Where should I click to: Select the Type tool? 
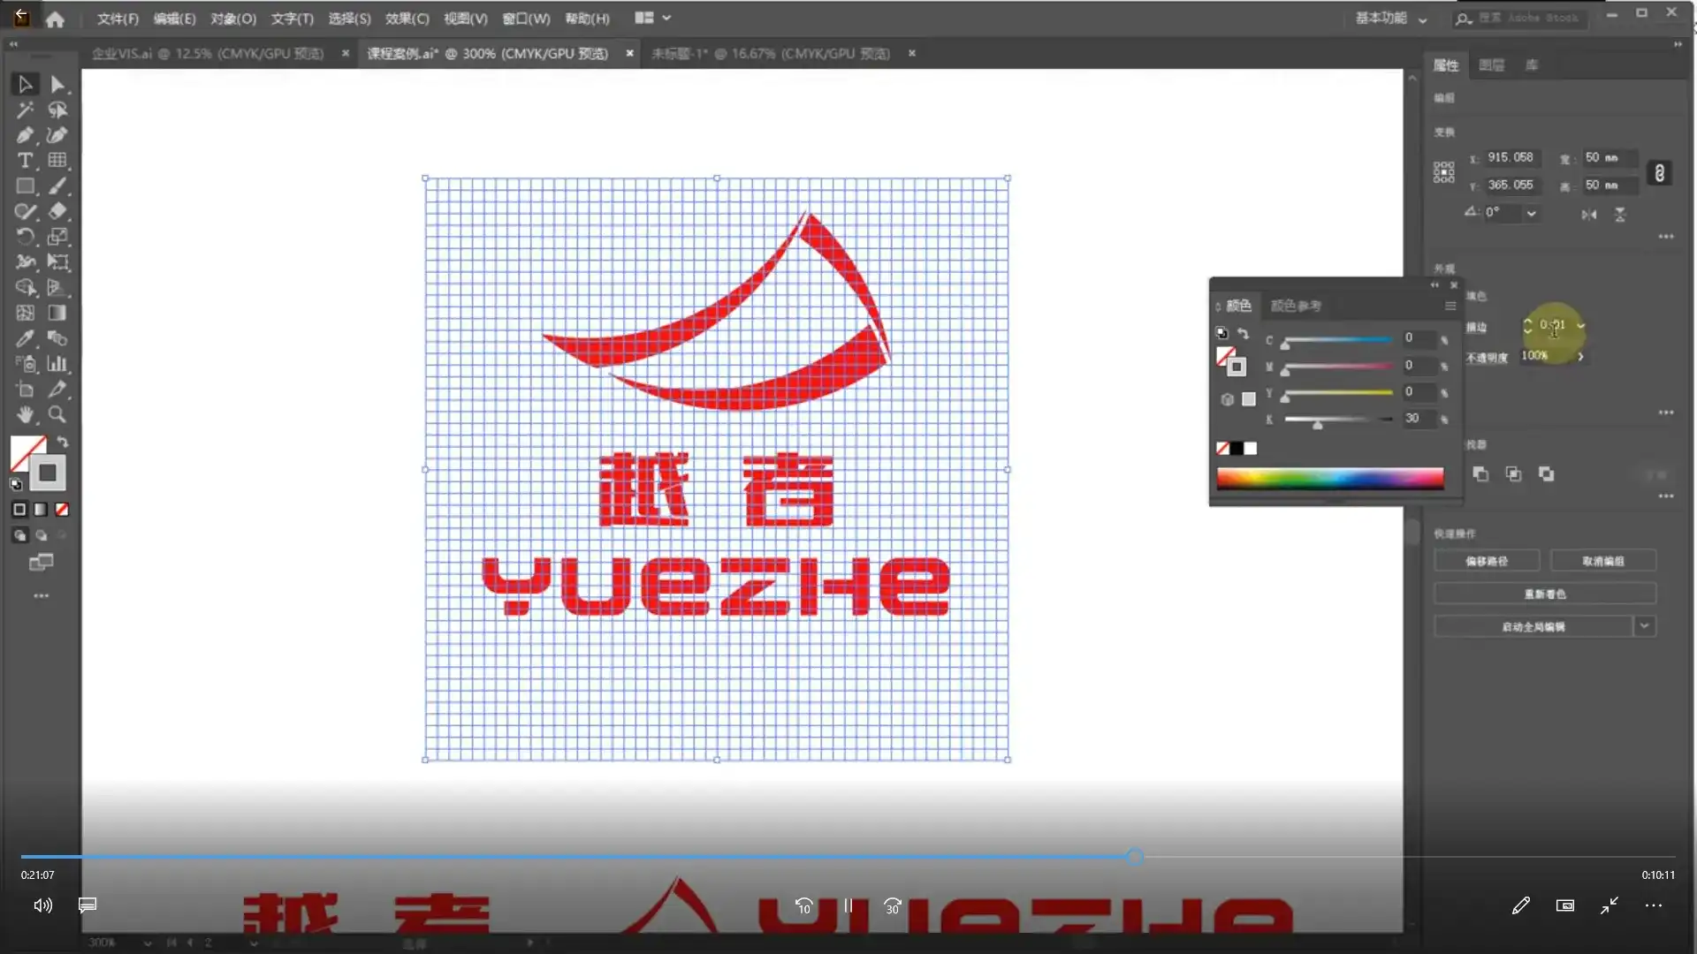(26, 160)
